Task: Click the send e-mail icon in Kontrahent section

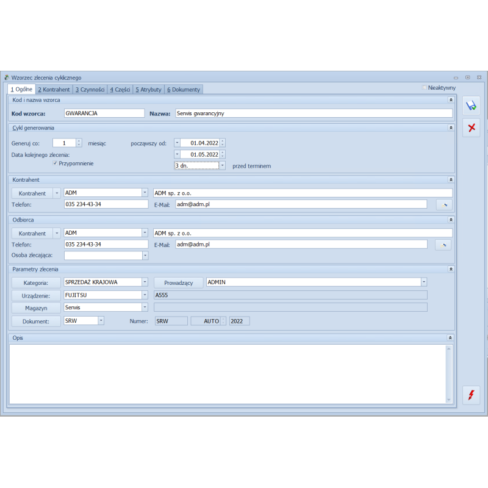Action: click(443, 204)
